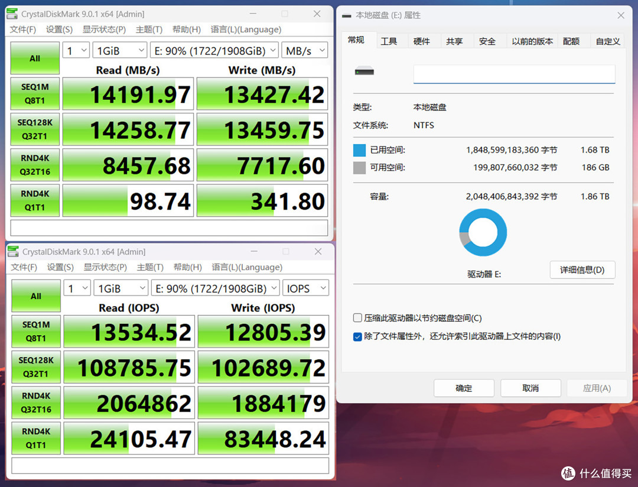This screenshot has height=487, width=638.
Task: Open drive E: selector in MB/s window
Action: pyautogui.click(x=214, y=50)
